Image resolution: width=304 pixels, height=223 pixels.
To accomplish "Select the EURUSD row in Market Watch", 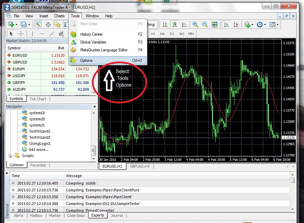I will pos(48,55).
